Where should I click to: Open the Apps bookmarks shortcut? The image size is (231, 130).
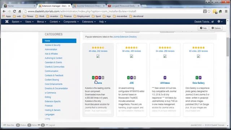(6, 16)
